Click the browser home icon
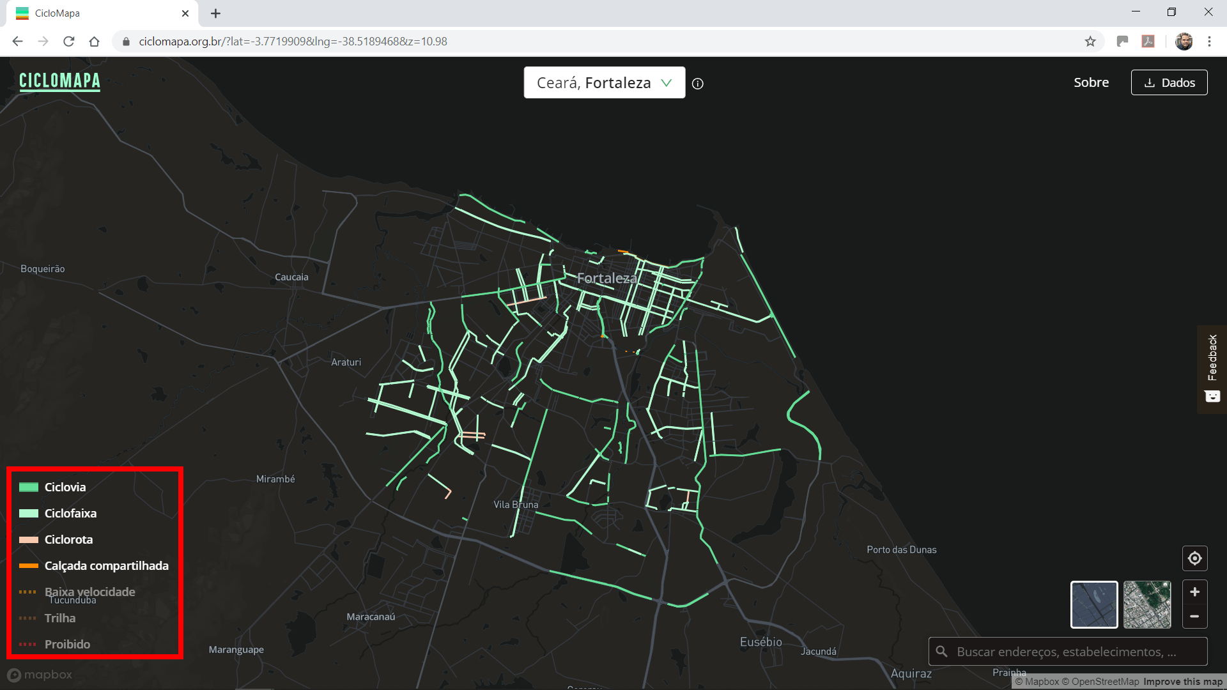The width and height of the screenshot is (1227, 690). pos(95,42)
